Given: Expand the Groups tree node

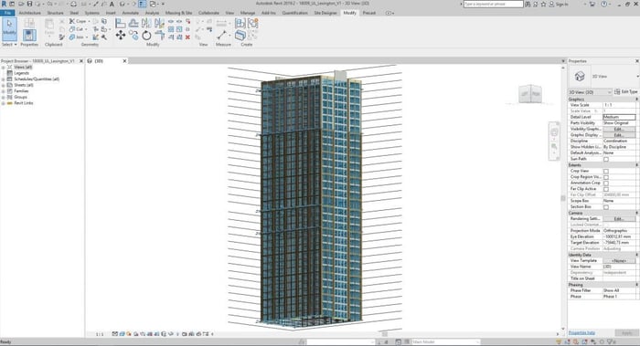Looking at the screenshot, I should 4,98.
